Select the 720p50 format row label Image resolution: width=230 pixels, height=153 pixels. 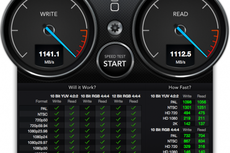(x=41, y=120)
